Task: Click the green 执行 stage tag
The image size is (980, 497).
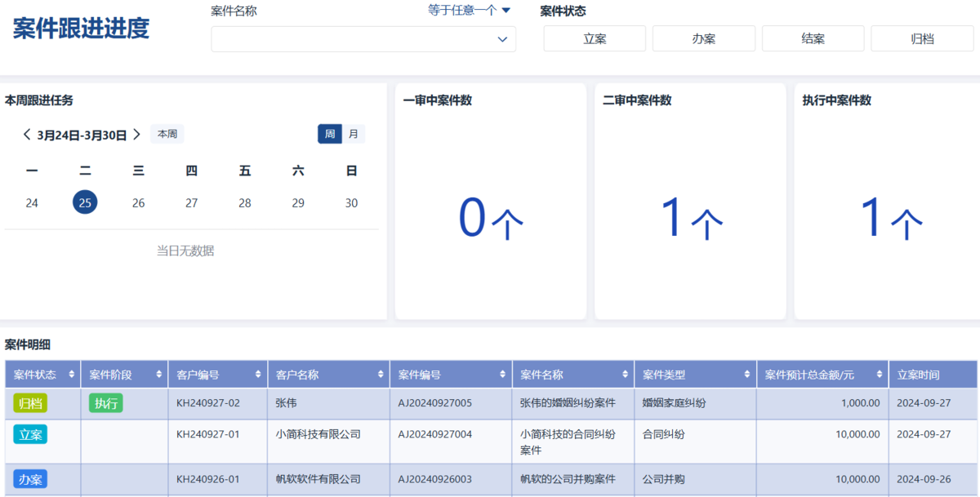Action: pyautogui.click(x=106, y=402)
